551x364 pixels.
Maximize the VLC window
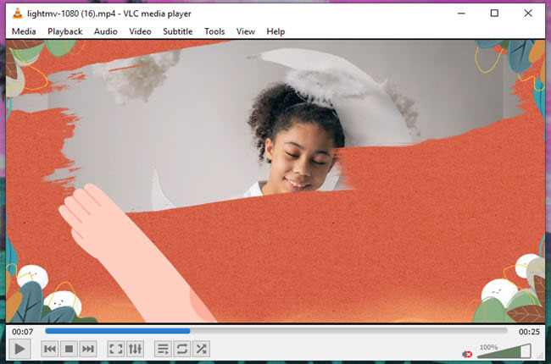click(494, 14)
